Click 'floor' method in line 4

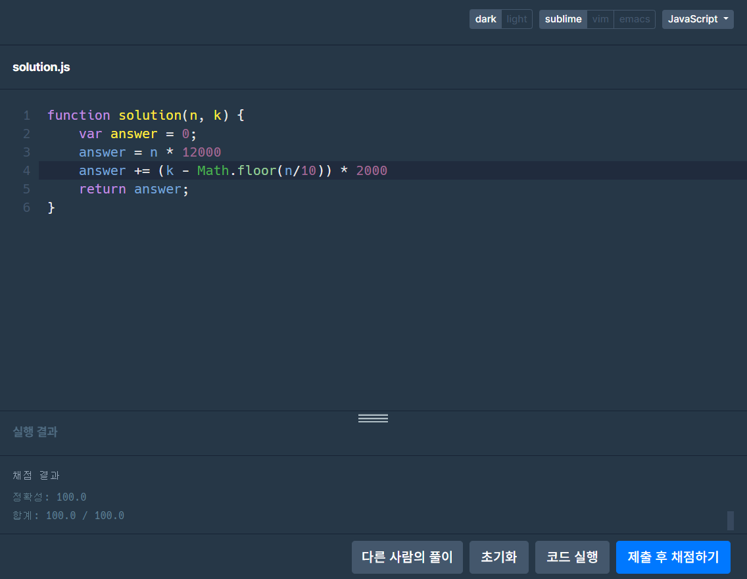pos(256,170)
